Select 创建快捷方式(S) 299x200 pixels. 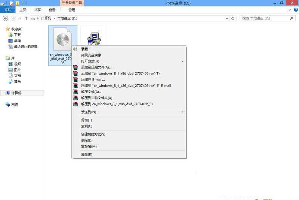click(x=93, y=134)
